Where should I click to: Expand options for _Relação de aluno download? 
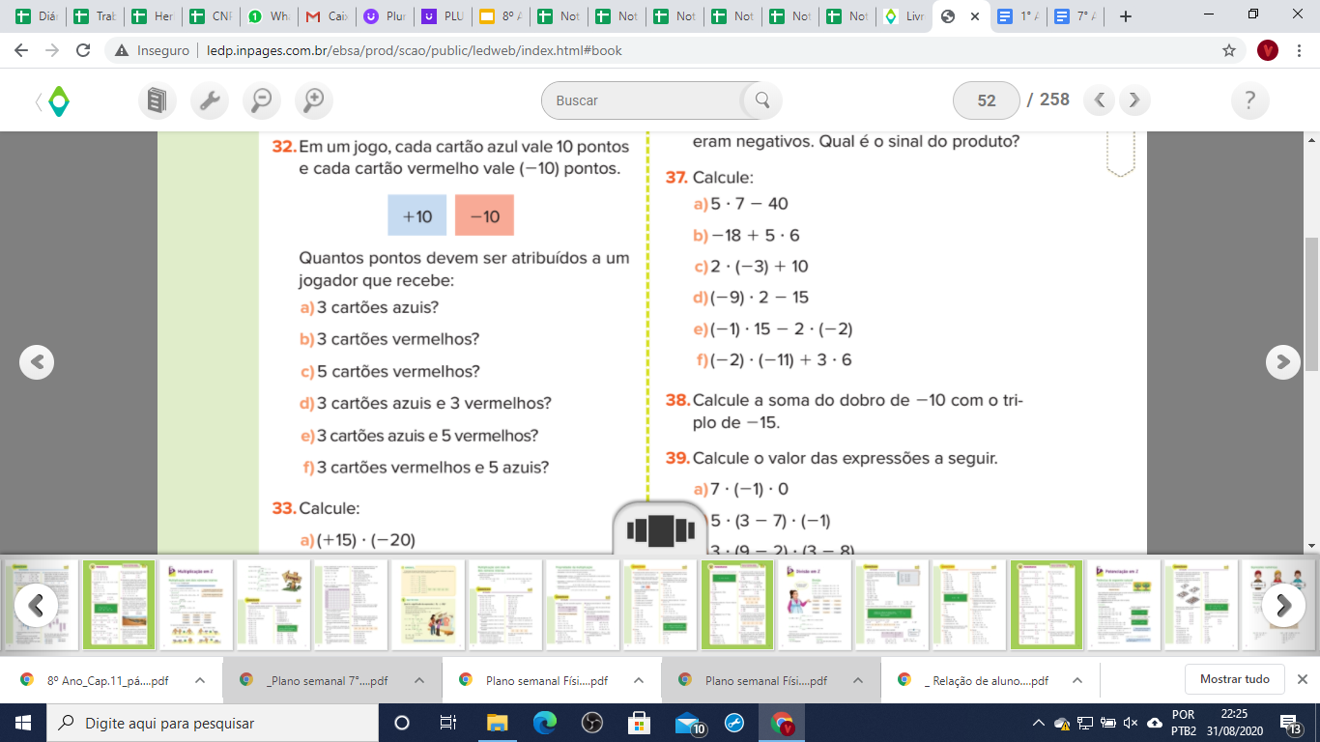[x=1077, y=680]
